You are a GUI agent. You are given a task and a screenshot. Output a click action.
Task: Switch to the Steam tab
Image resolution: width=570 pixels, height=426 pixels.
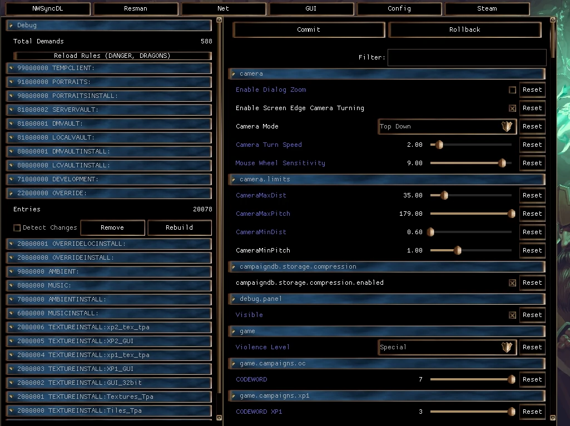tap(487, 8)
